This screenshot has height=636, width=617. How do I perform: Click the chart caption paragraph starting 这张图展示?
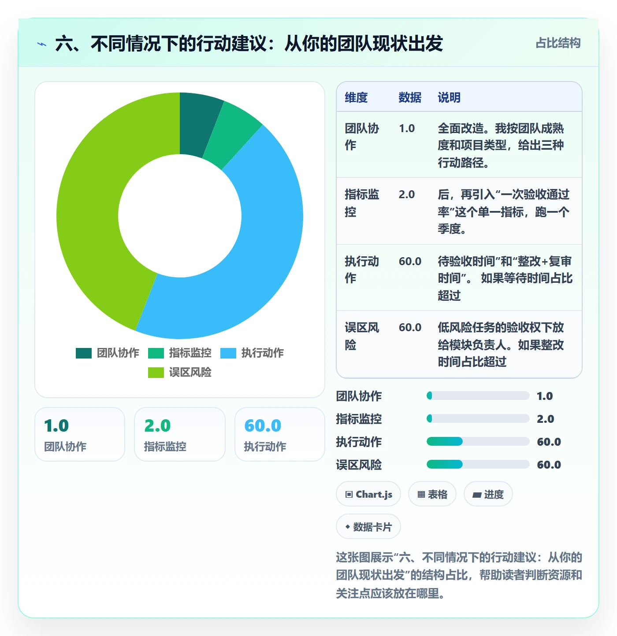[x=459, y=575]
